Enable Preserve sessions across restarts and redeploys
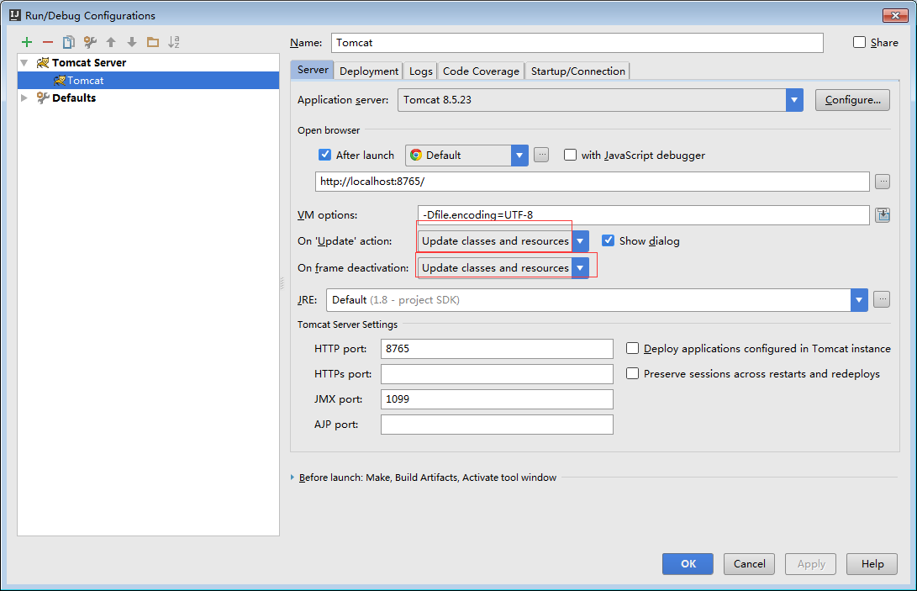The height and width of the screenshot is (591, 917). pyautogui.click(x=632, y=373)
